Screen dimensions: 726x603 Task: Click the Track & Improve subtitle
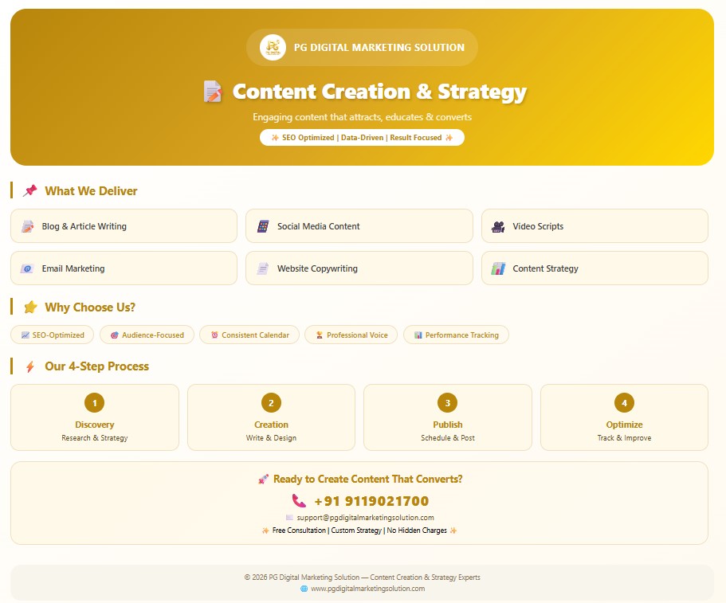(x=624, y=438)
